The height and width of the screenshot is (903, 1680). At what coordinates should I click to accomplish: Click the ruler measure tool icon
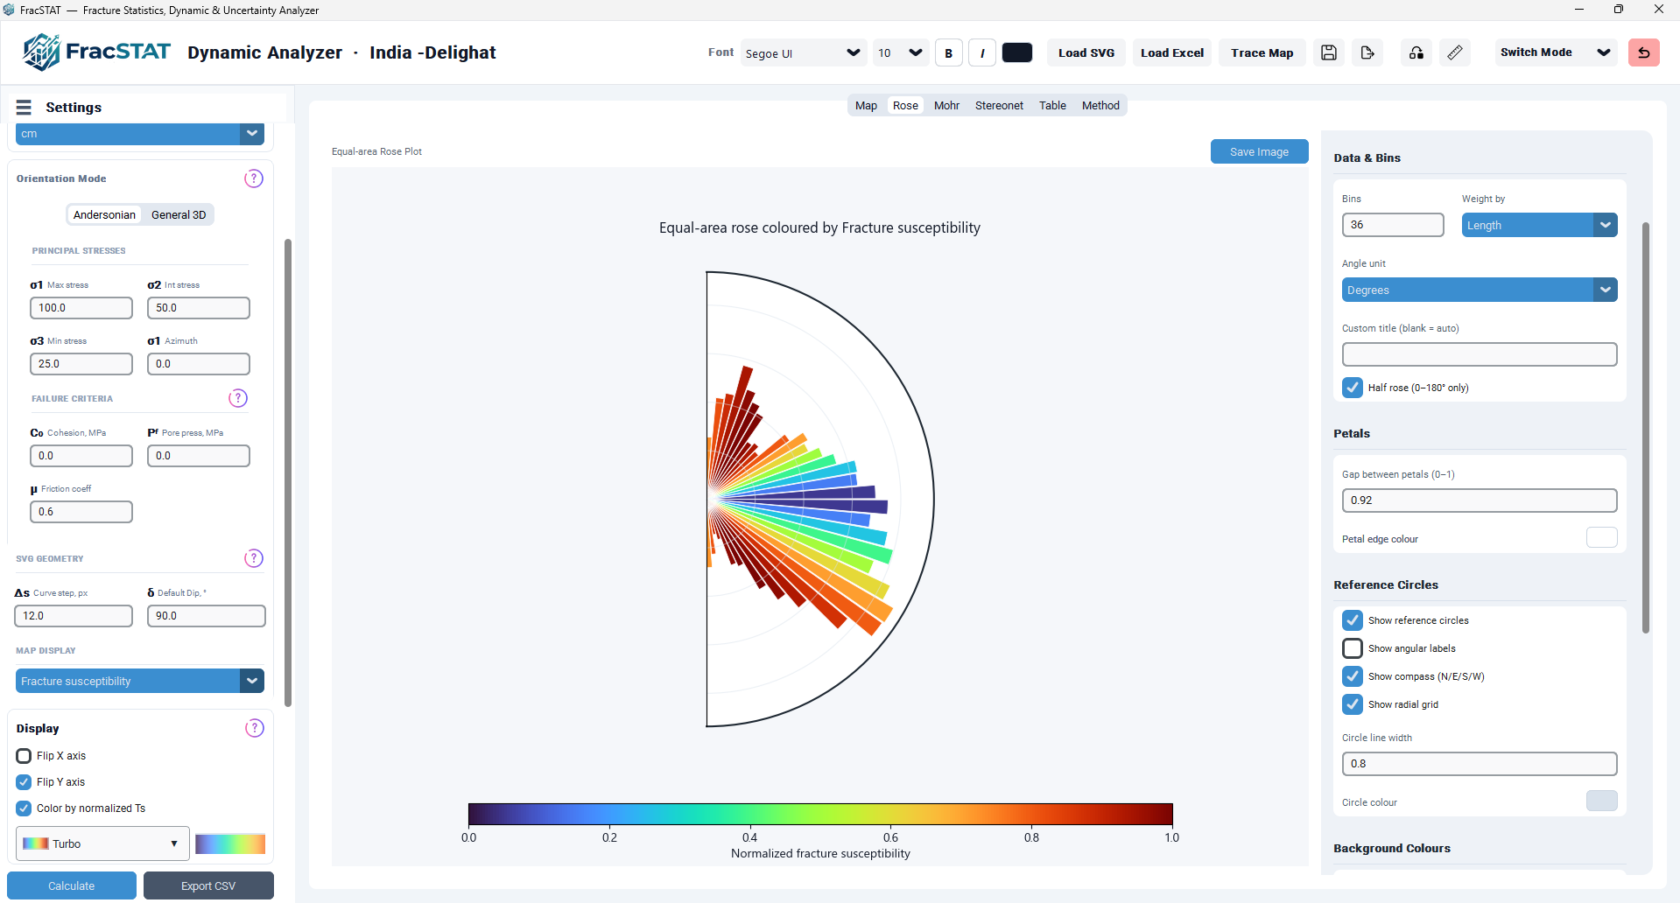coord(1455,52)
